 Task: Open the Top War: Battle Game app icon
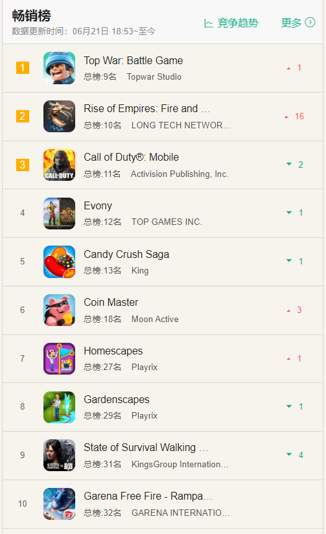[59, 68]
